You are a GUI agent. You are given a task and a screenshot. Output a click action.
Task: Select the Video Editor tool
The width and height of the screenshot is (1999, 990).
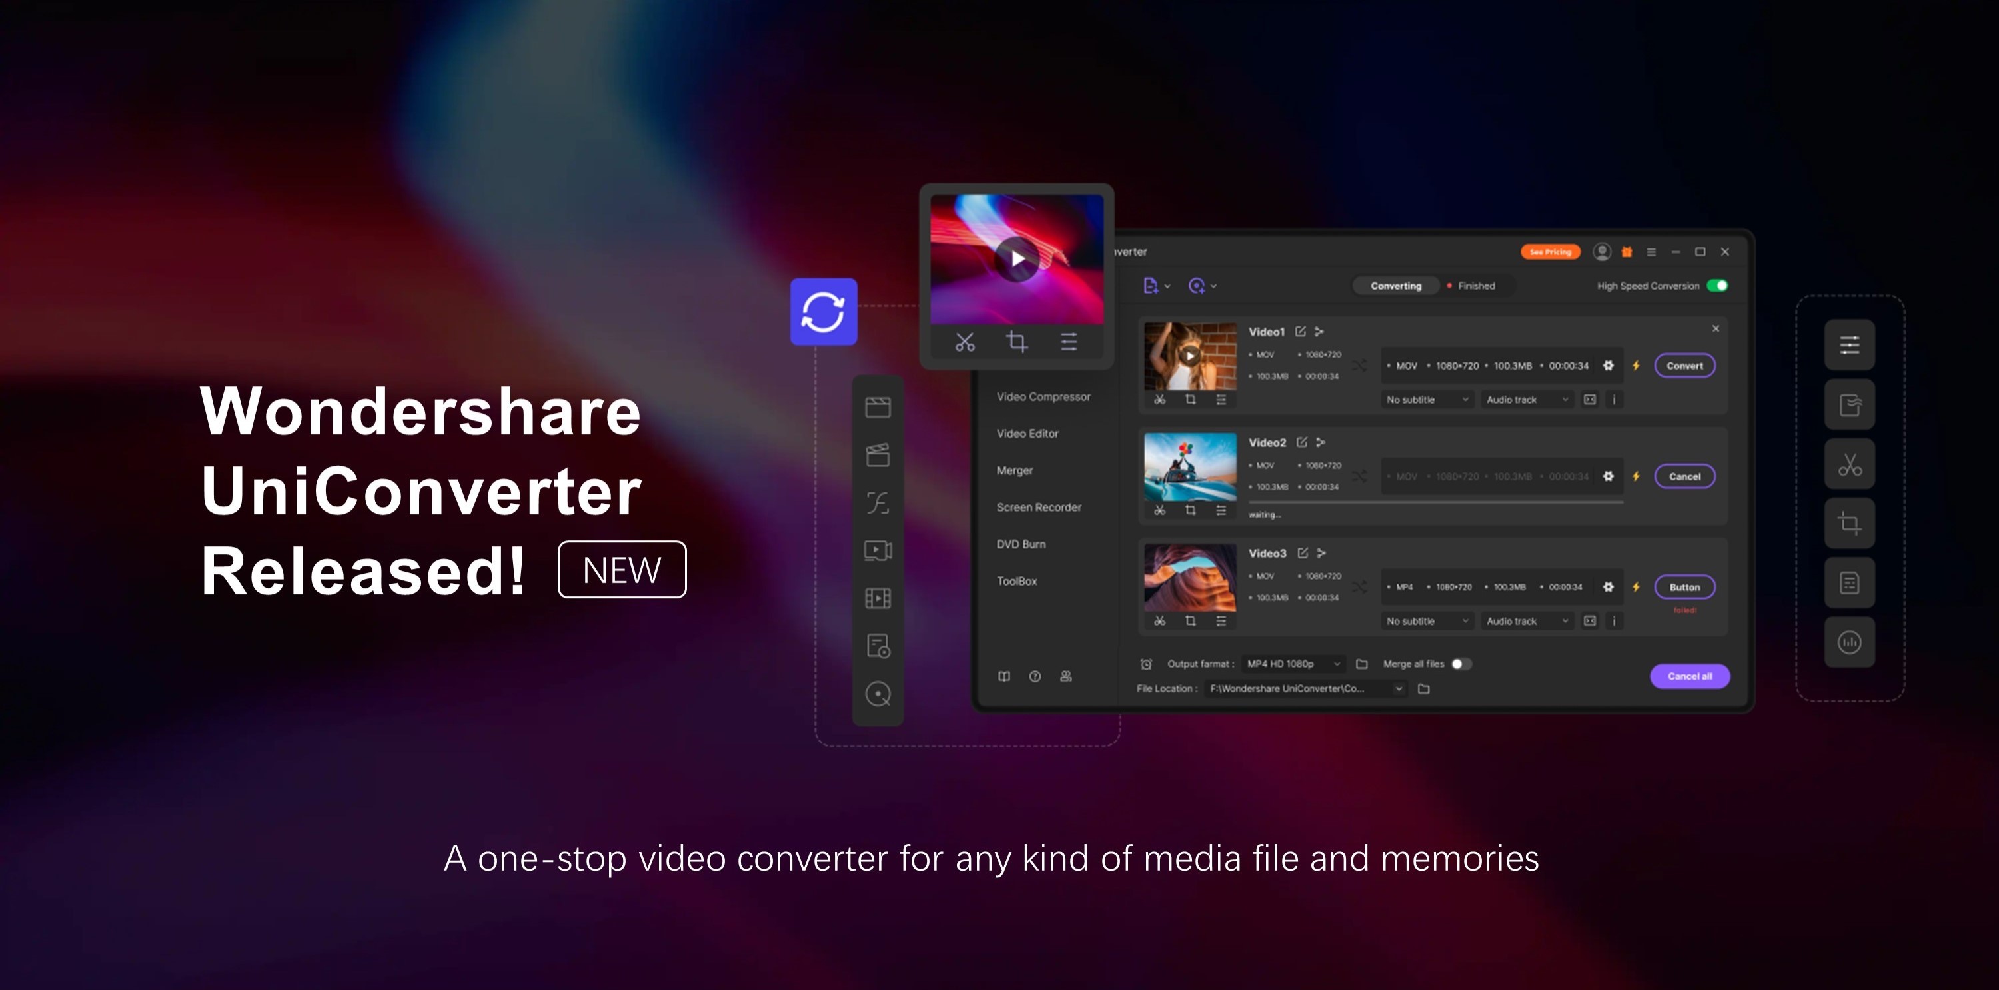coord(1026,433)
